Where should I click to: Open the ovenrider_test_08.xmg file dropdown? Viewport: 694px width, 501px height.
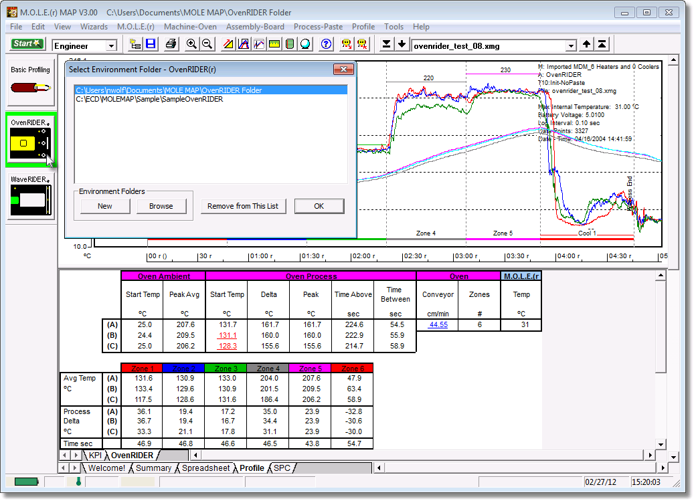[571, 45]
